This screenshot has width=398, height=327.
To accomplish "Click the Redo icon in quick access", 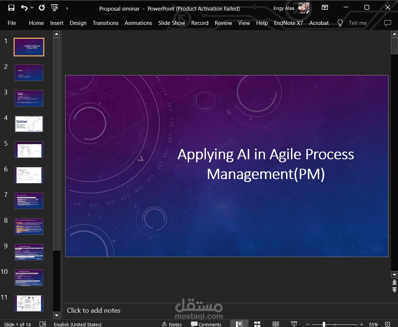I will tap(42, 8).
